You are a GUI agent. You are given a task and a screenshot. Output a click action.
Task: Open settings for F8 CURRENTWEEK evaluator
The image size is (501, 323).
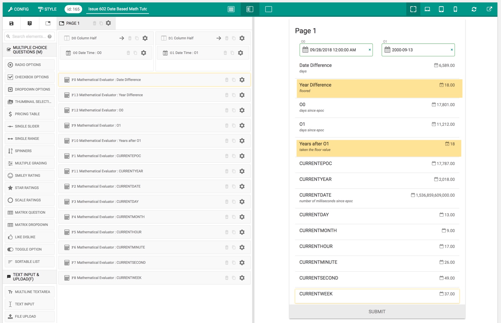click(242, 278)
